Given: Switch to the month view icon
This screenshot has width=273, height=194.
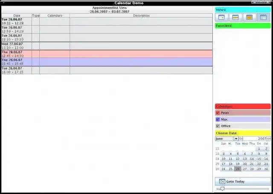Looking at the screenshot, I should tap(249, 17).
